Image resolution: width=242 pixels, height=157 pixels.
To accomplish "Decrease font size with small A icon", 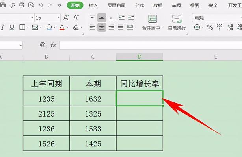I will (x=76, y=18).
